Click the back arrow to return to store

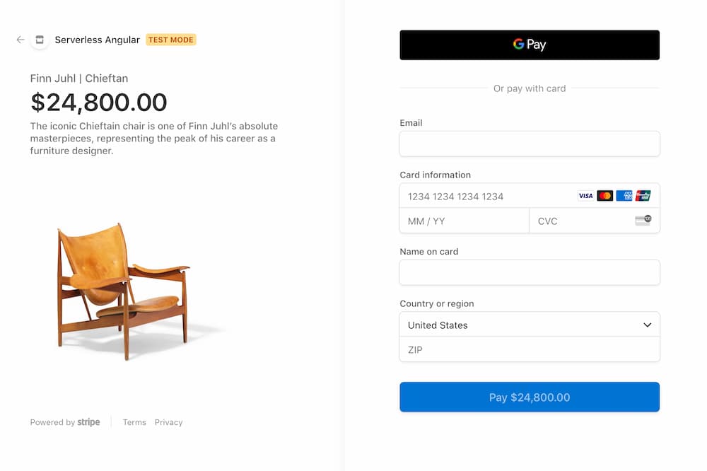[x=20, y=40]
